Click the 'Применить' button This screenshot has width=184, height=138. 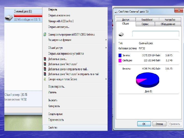(x=175, y=124)
